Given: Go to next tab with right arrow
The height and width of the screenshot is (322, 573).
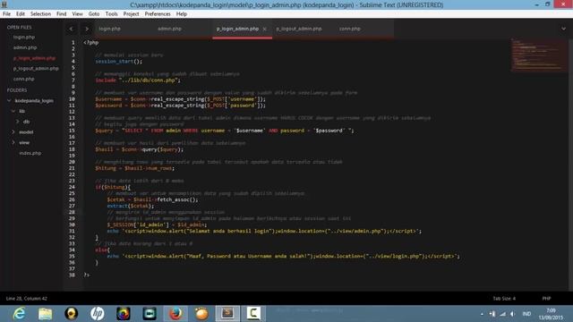Looking at the screenshot, I should click(87, 29).
